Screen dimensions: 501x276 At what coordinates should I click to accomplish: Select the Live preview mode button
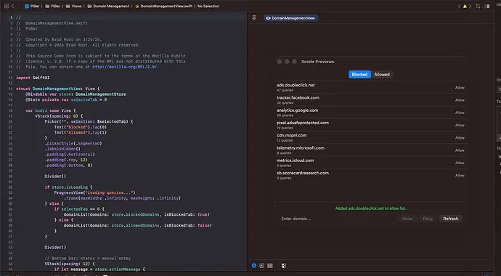click(254, 265)
